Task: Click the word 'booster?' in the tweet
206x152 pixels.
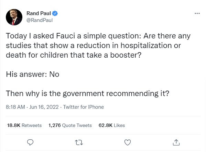Action: tap(126, 55)
